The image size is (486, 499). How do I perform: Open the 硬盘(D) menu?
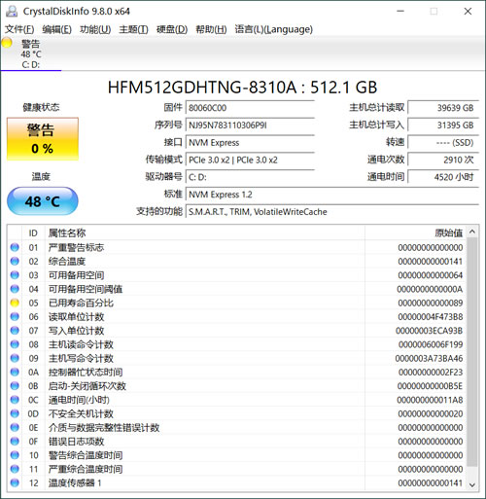[x=172, y=29]
